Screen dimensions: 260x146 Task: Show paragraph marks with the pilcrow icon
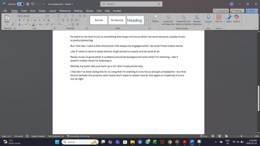[x=78, y=25]
